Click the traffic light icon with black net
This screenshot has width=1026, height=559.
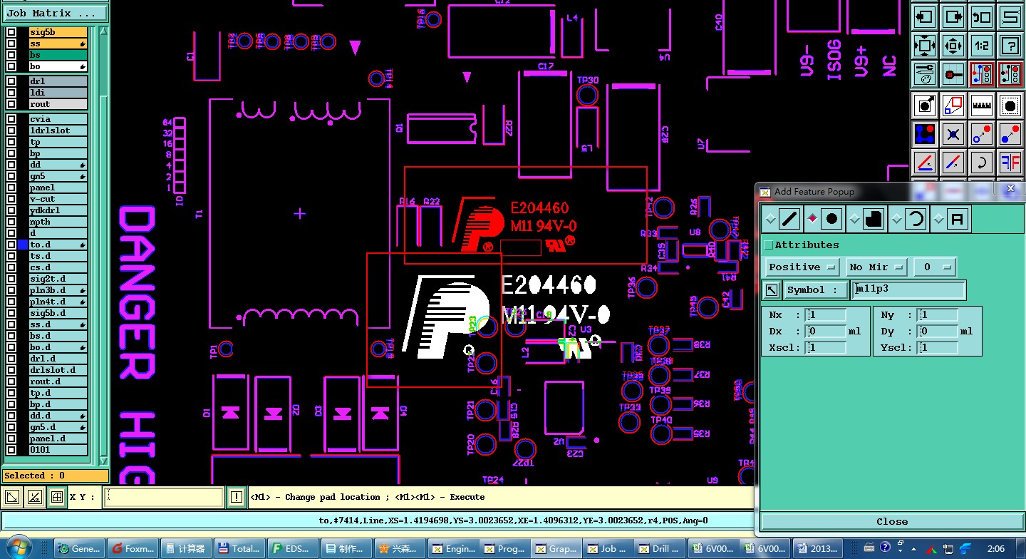pyautogui.click(x=1010, y=74)
